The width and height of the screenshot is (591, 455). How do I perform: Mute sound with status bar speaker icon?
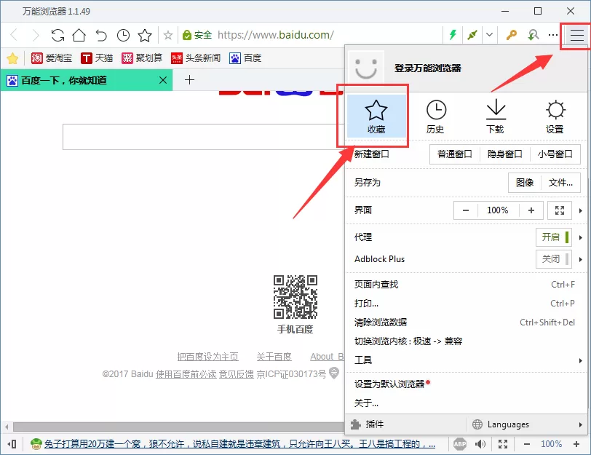coord(480,444)
